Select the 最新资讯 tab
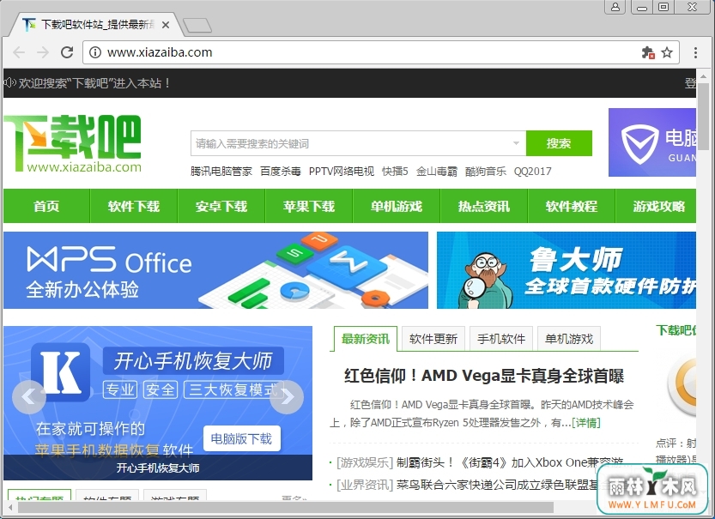This screenshot has height=519, width=715. click(x=366, y=339)
